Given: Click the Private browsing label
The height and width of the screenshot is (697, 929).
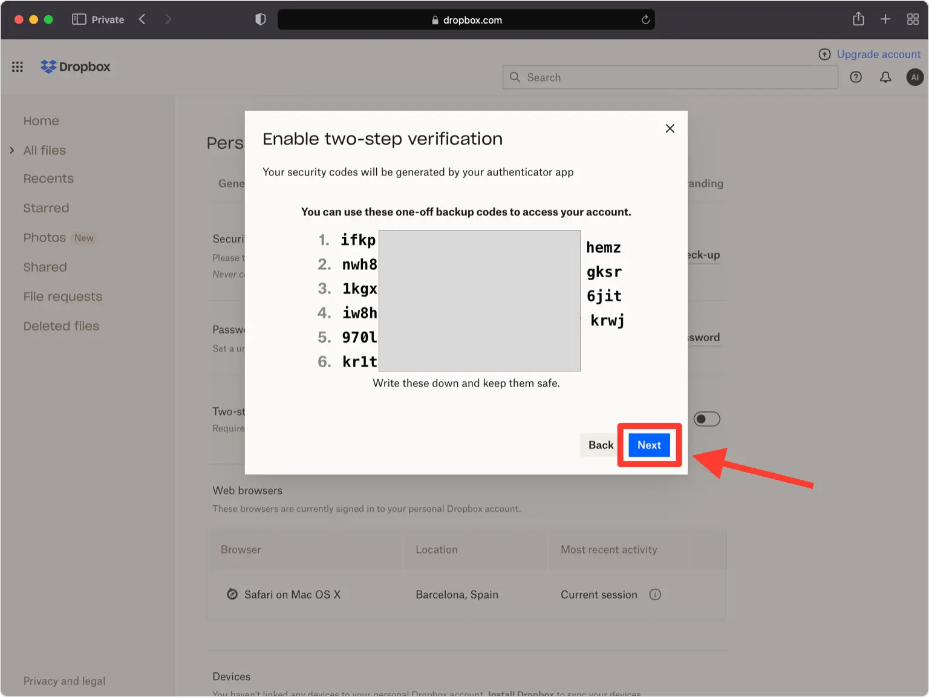Looking at the screenshot, I should pos(108,19).
